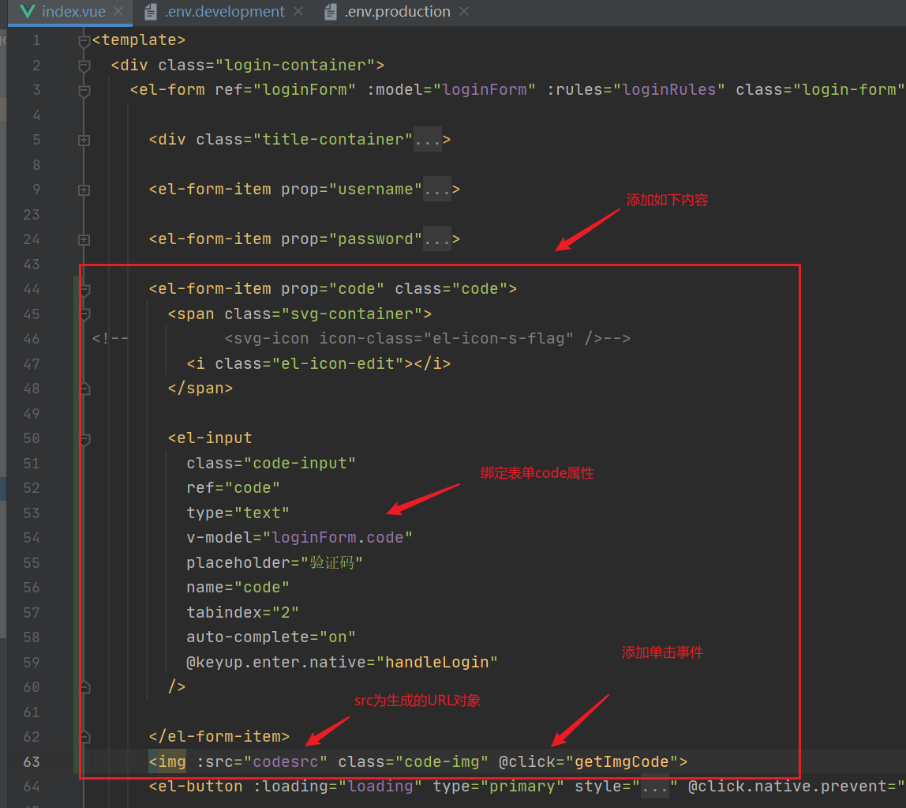
Task: Click fold end marker on line 62
Action: [x=85, y=737]
